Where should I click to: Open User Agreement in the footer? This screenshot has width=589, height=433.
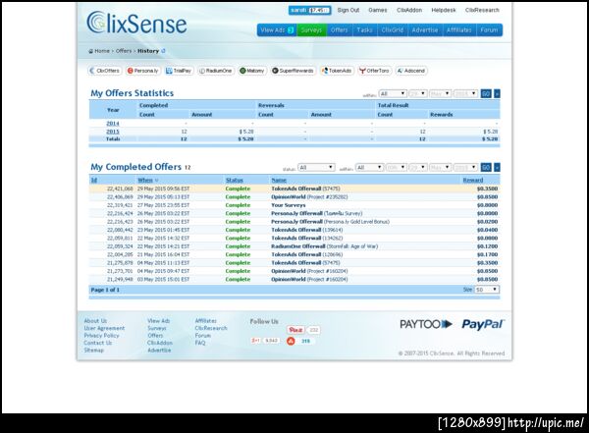pos(104,328)
